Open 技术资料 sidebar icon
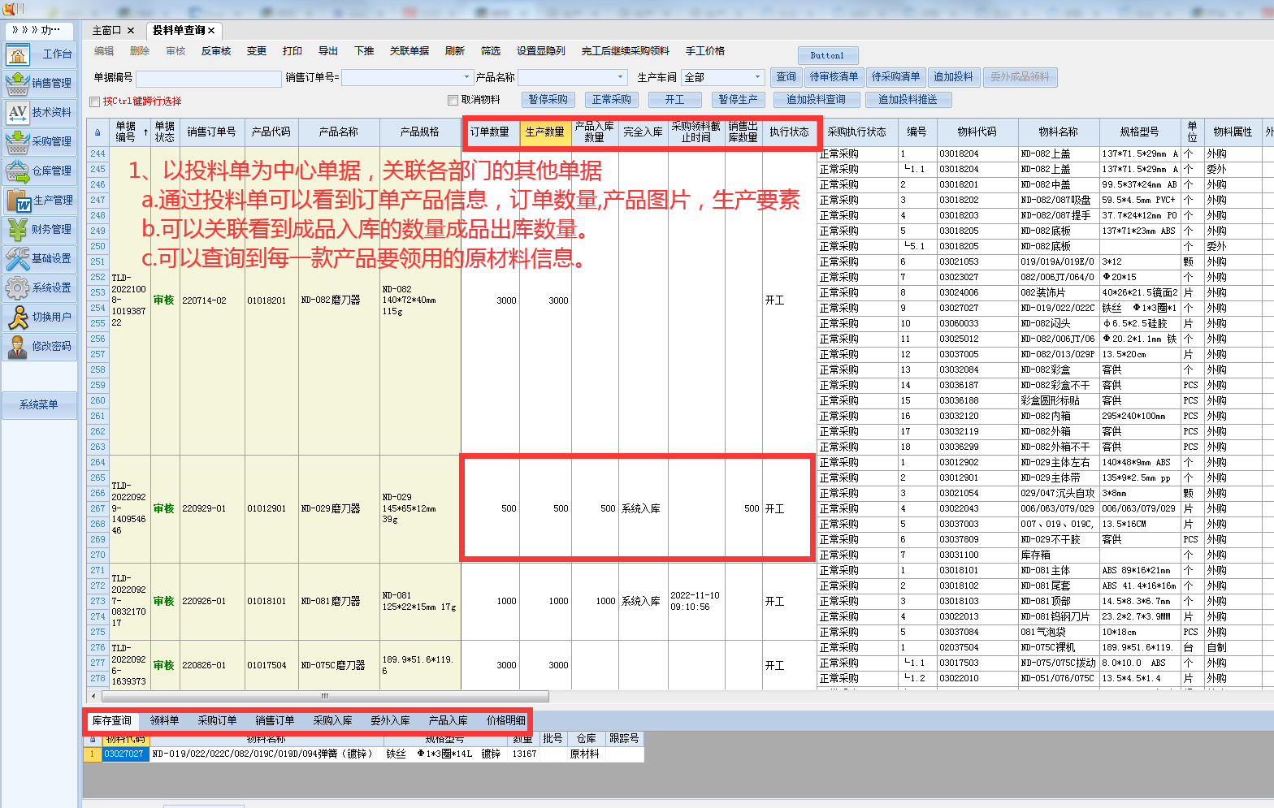This screenshot has height=808, width=1274. [x=18, y=113]
